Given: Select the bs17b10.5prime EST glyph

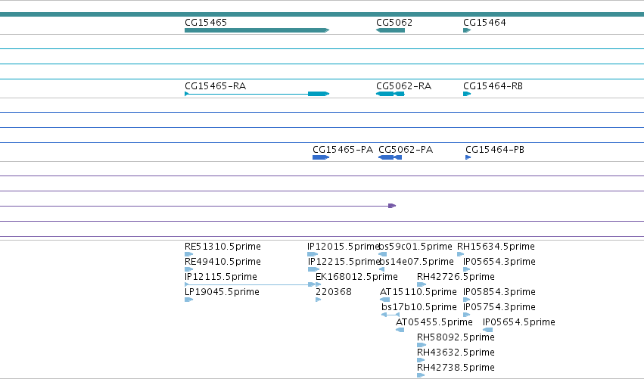Looking at the screenshot, I should [390, 315].
